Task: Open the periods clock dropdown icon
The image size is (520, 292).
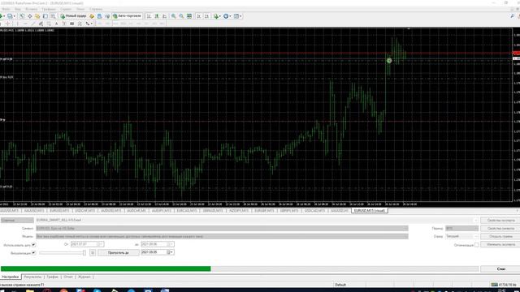Action: 227,16
